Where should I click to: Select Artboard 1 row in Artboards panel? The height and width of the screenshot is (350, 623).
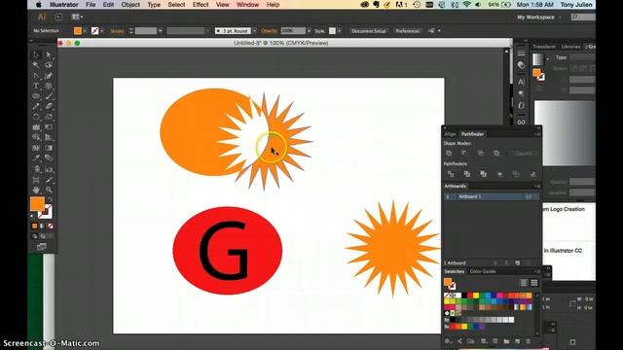pyautogui.click(x=492, y=196)
